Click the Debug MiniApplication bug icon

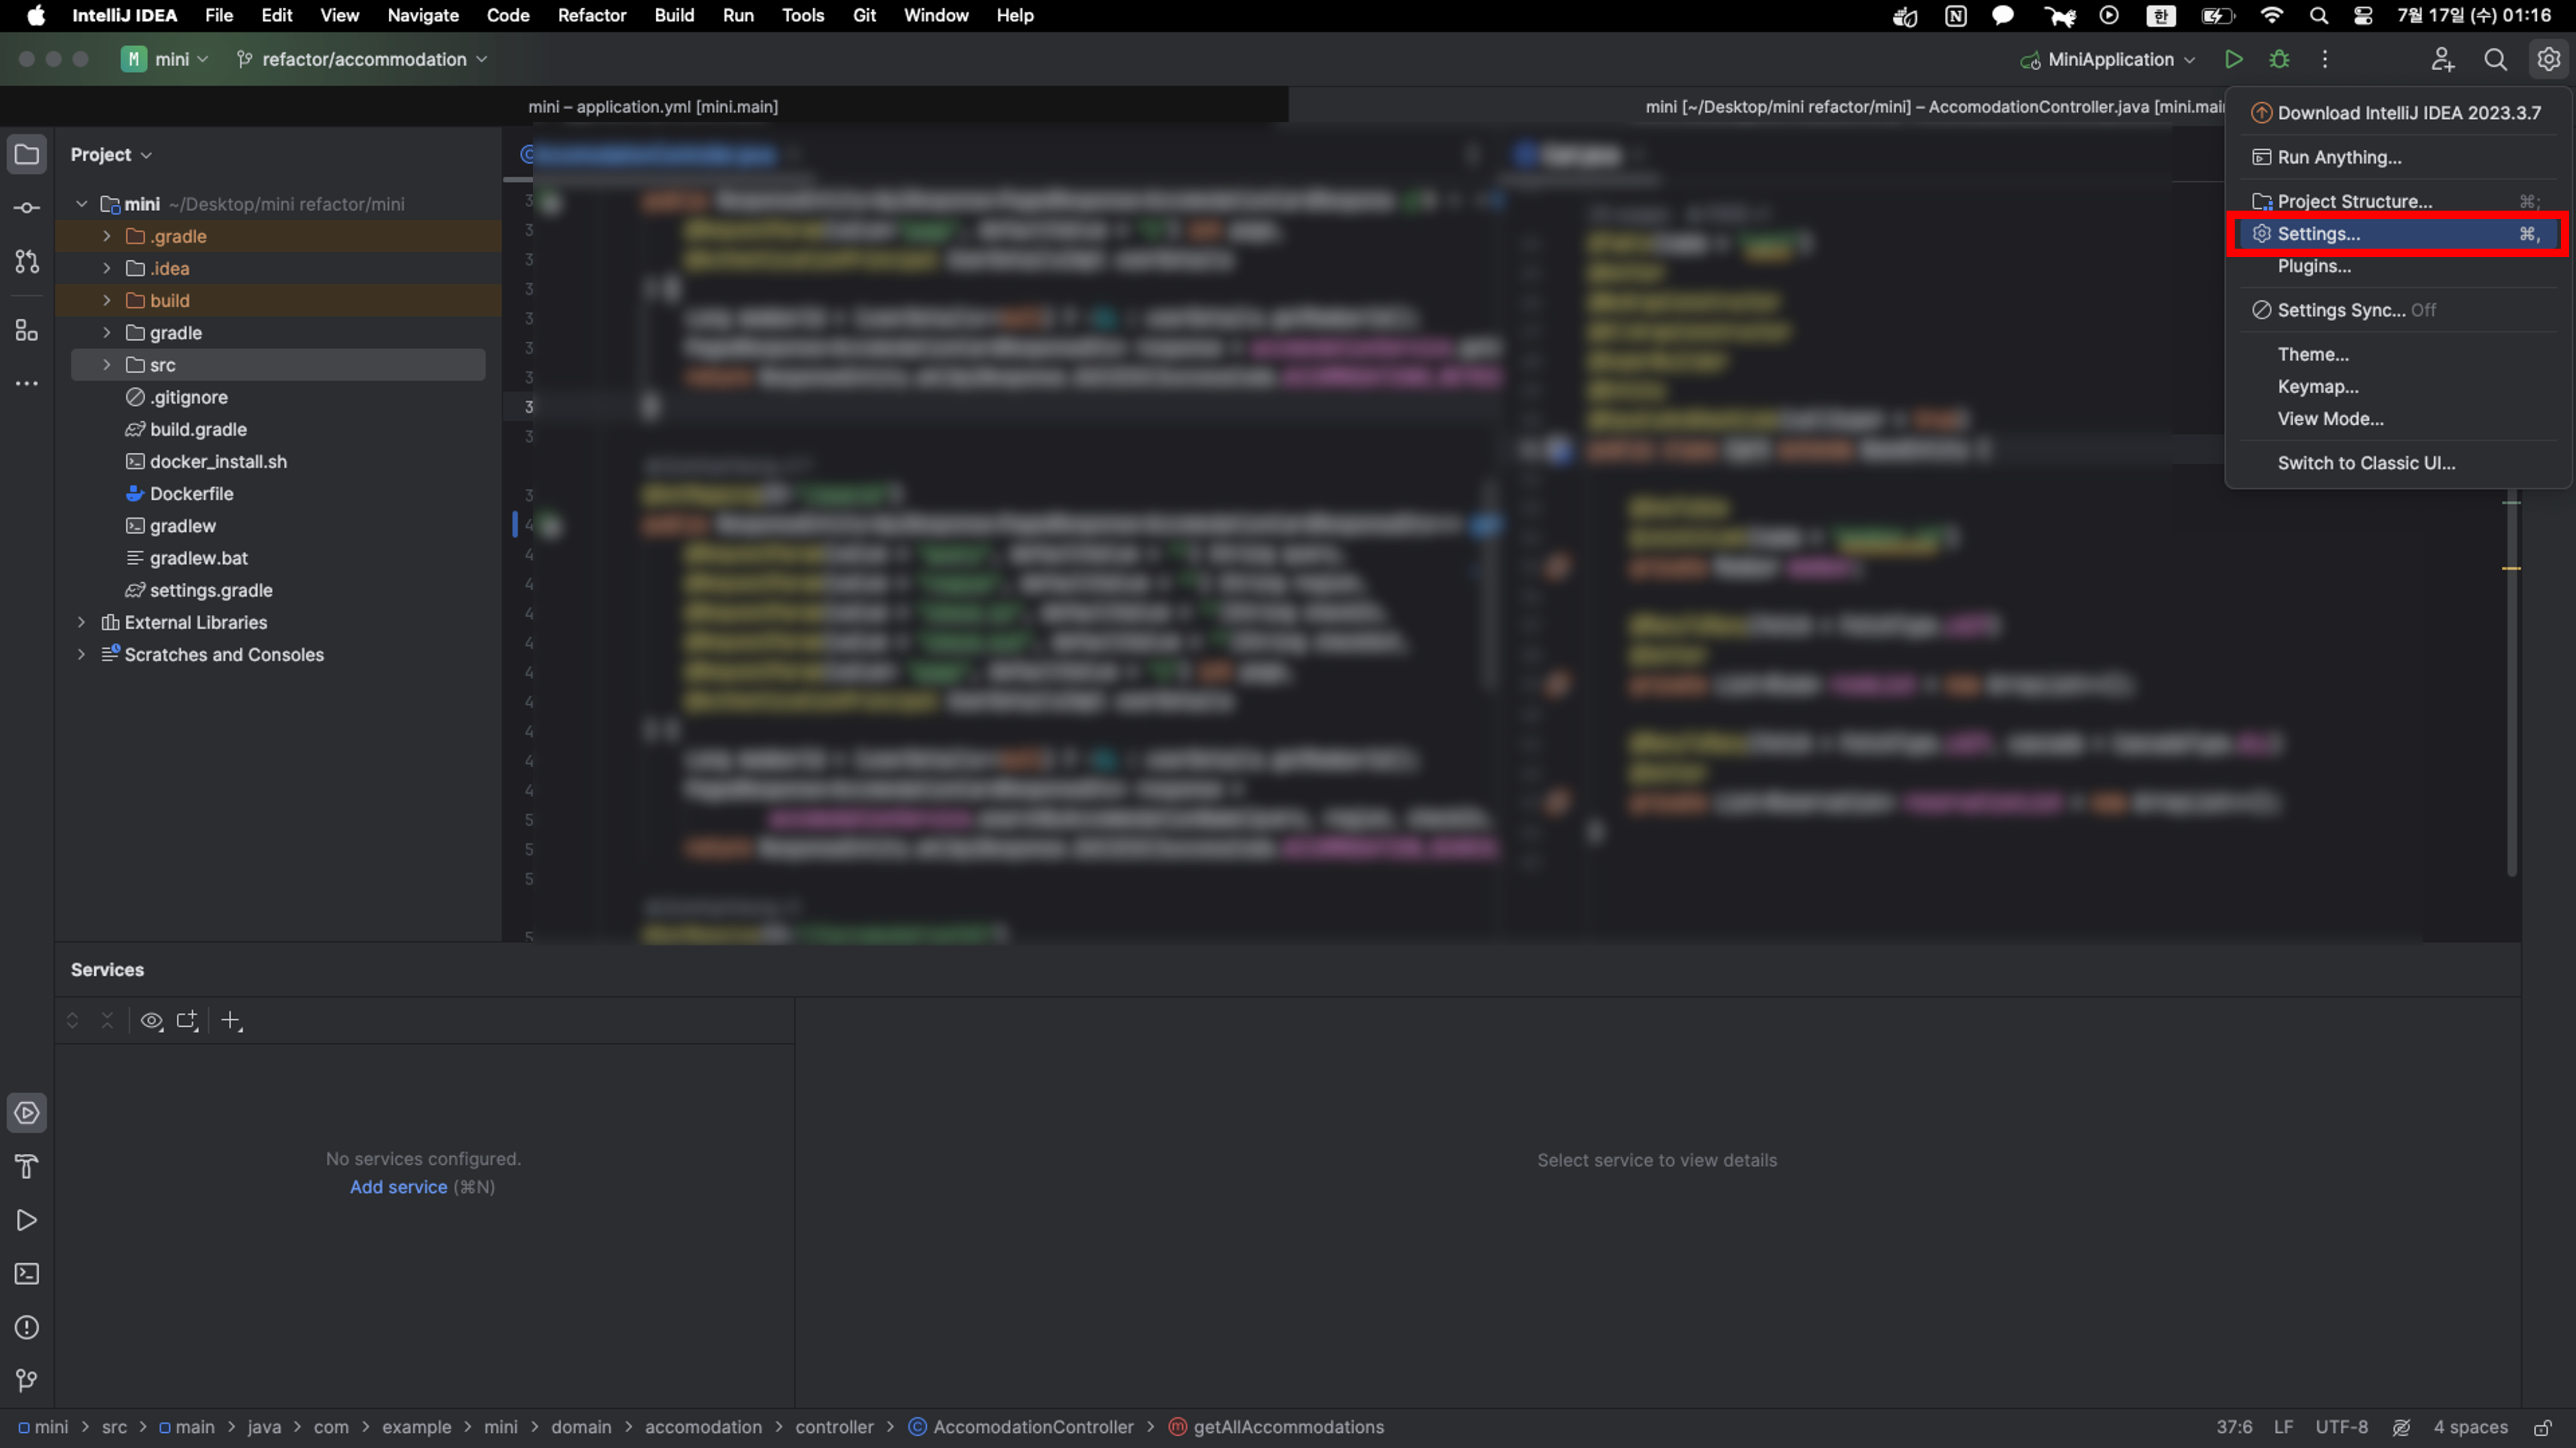tap(2279, 60)
